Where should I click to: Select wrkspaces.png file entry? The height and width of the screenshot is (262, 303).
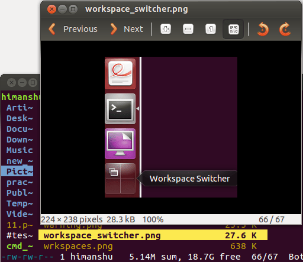point(78,246)
